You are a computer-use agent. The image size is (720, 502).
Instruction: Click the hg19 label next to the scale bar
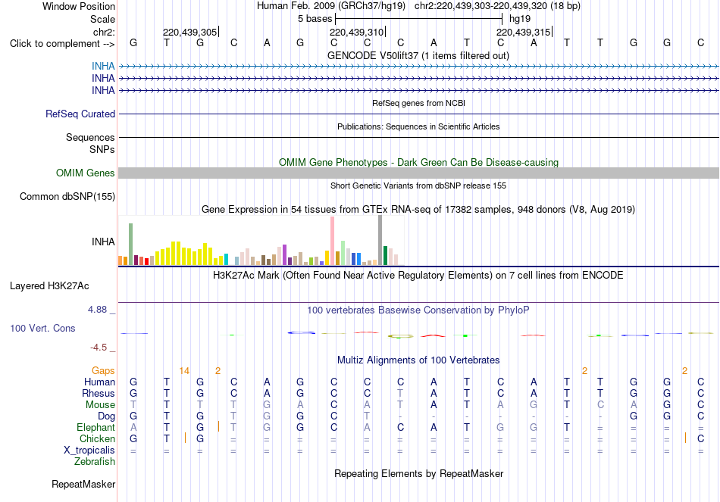520,19
